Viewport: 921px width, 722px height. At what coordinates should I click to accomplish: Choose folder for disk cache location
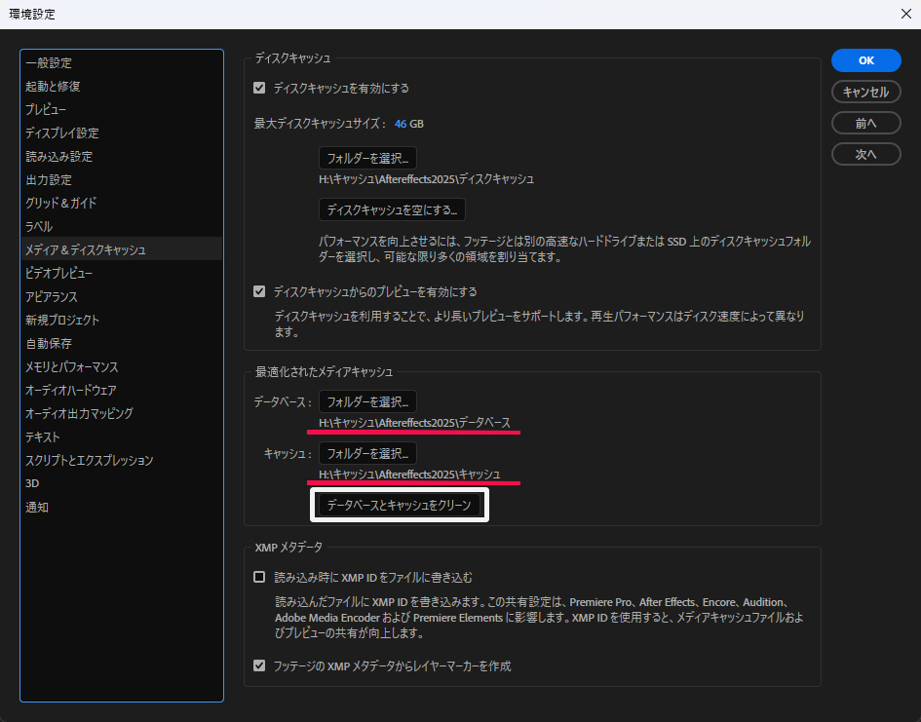point(367,158)
